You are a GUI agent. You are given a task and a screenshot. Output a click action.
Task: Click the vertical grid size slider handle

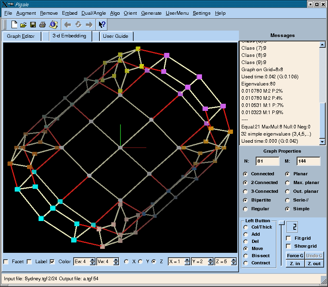click(281, 223)
